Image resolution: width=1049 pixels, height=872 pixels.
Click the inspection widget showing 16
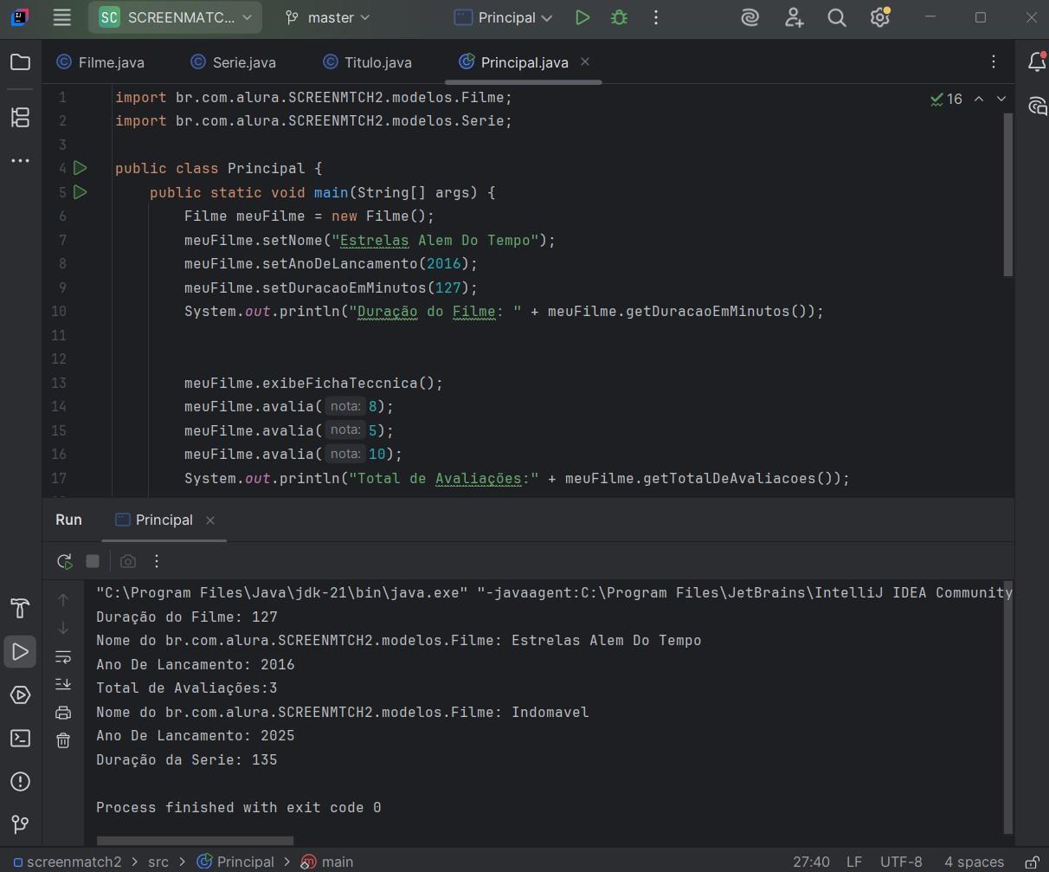pyautogui.click(x=946, y=99)
